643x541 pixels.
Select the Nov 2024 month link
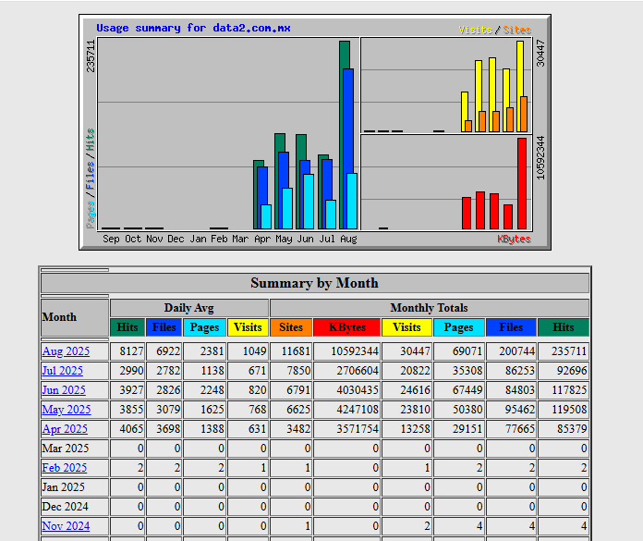66,526
